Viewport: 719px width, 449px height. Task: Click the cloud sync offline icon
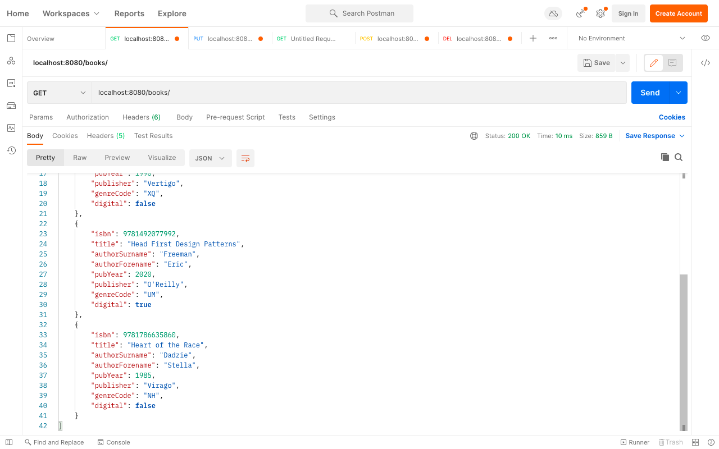553,13
